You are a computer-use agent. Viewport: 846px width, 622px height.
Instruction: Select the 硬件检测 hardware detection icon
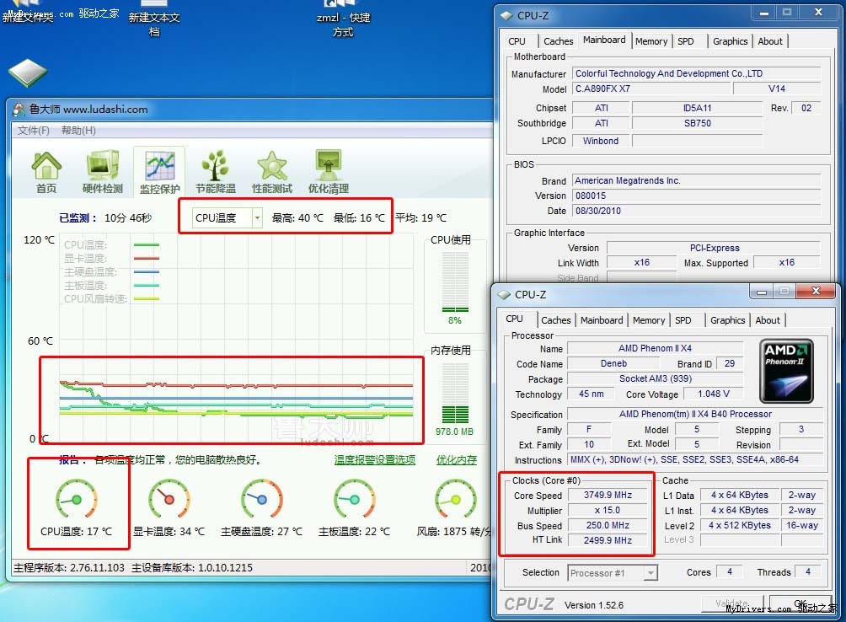tap(102, 166)
